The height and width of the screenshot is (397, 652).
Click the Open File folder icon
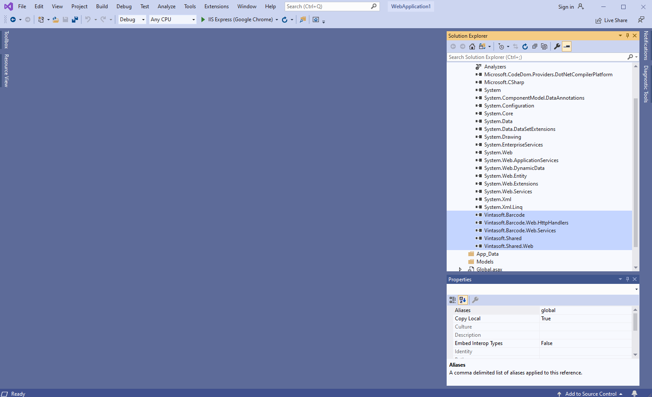[x=55, y=20]
